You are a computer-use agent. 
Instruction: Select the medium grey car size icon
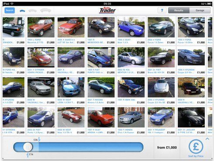(33, 10)
